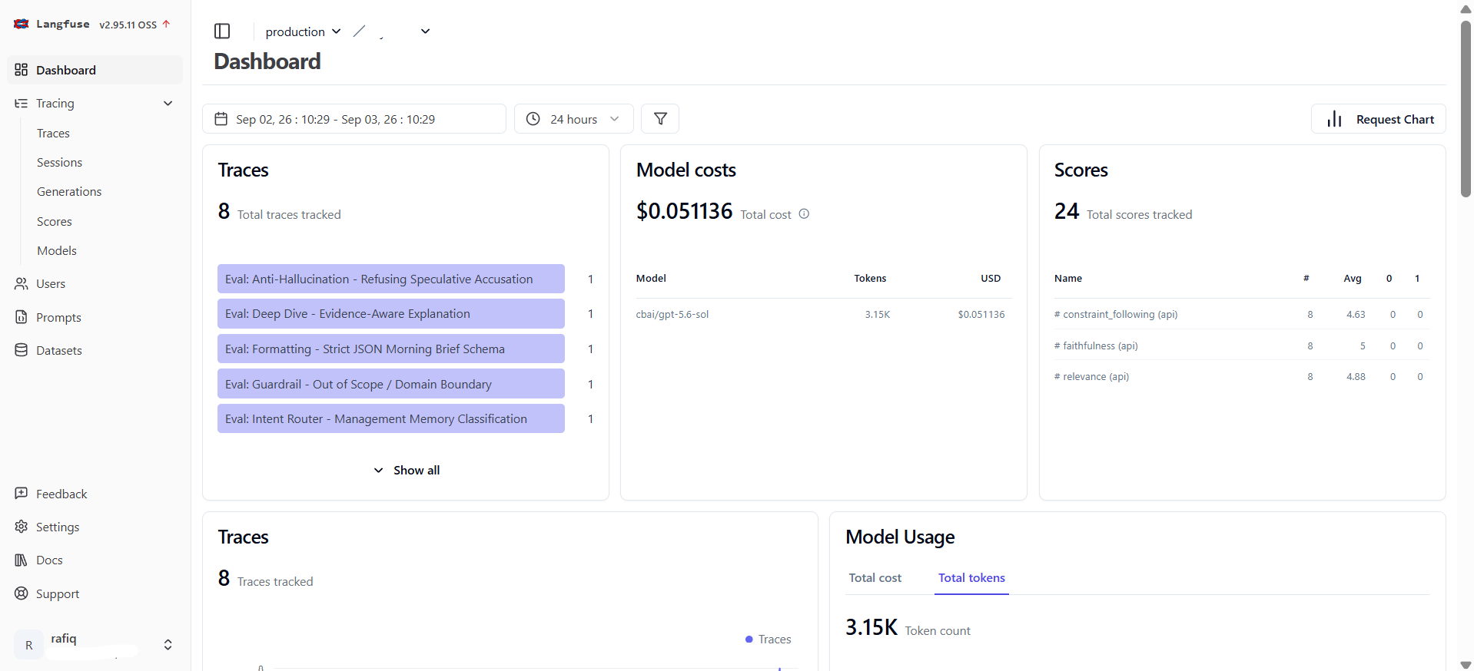Switch to Total tokens tab
The width and height of the screenshot is (1474, 671).
971,578
